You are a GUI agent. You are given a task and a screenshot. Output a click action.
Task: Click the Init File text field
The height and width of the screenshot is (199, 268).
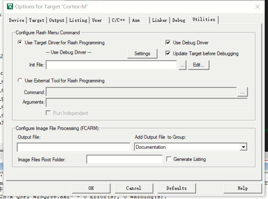pyautogui.click(x=111, y=65)
